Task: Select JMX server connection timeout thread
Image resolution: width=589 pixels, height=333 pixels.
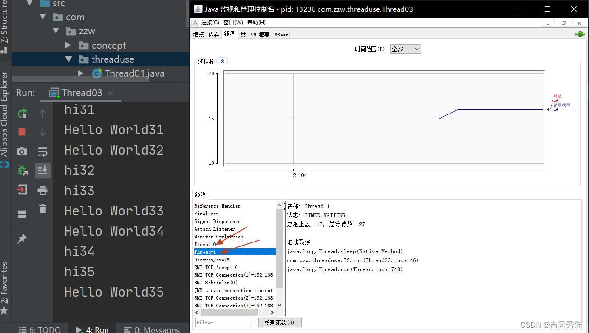Action: [235, 290]
